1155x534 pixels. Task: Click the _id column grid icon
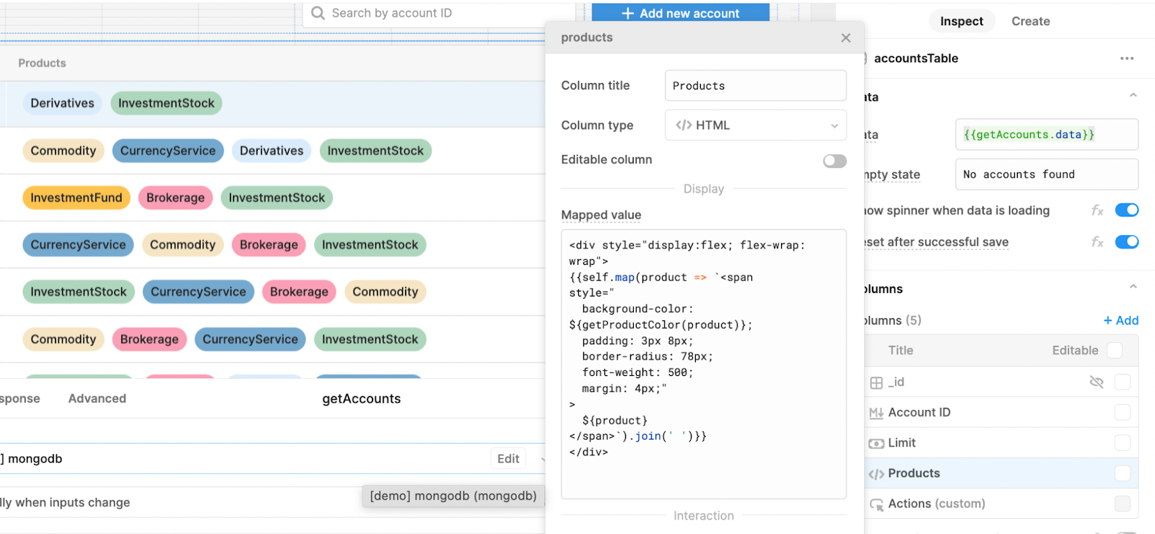point(876,382)
